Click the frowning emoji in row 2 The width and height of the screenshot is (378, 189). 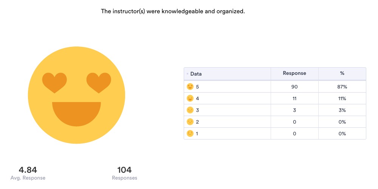[x=190, y=122]
